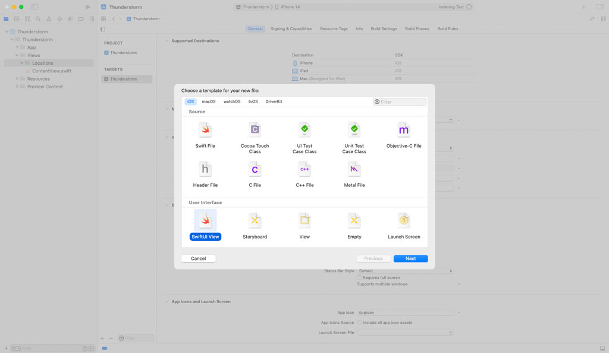Image resolution: width=609 pixels, height=353 pixels.
Task: Choose the Cocoa Touch Class template
Action: pyautogui.click(x=255, y=131)
